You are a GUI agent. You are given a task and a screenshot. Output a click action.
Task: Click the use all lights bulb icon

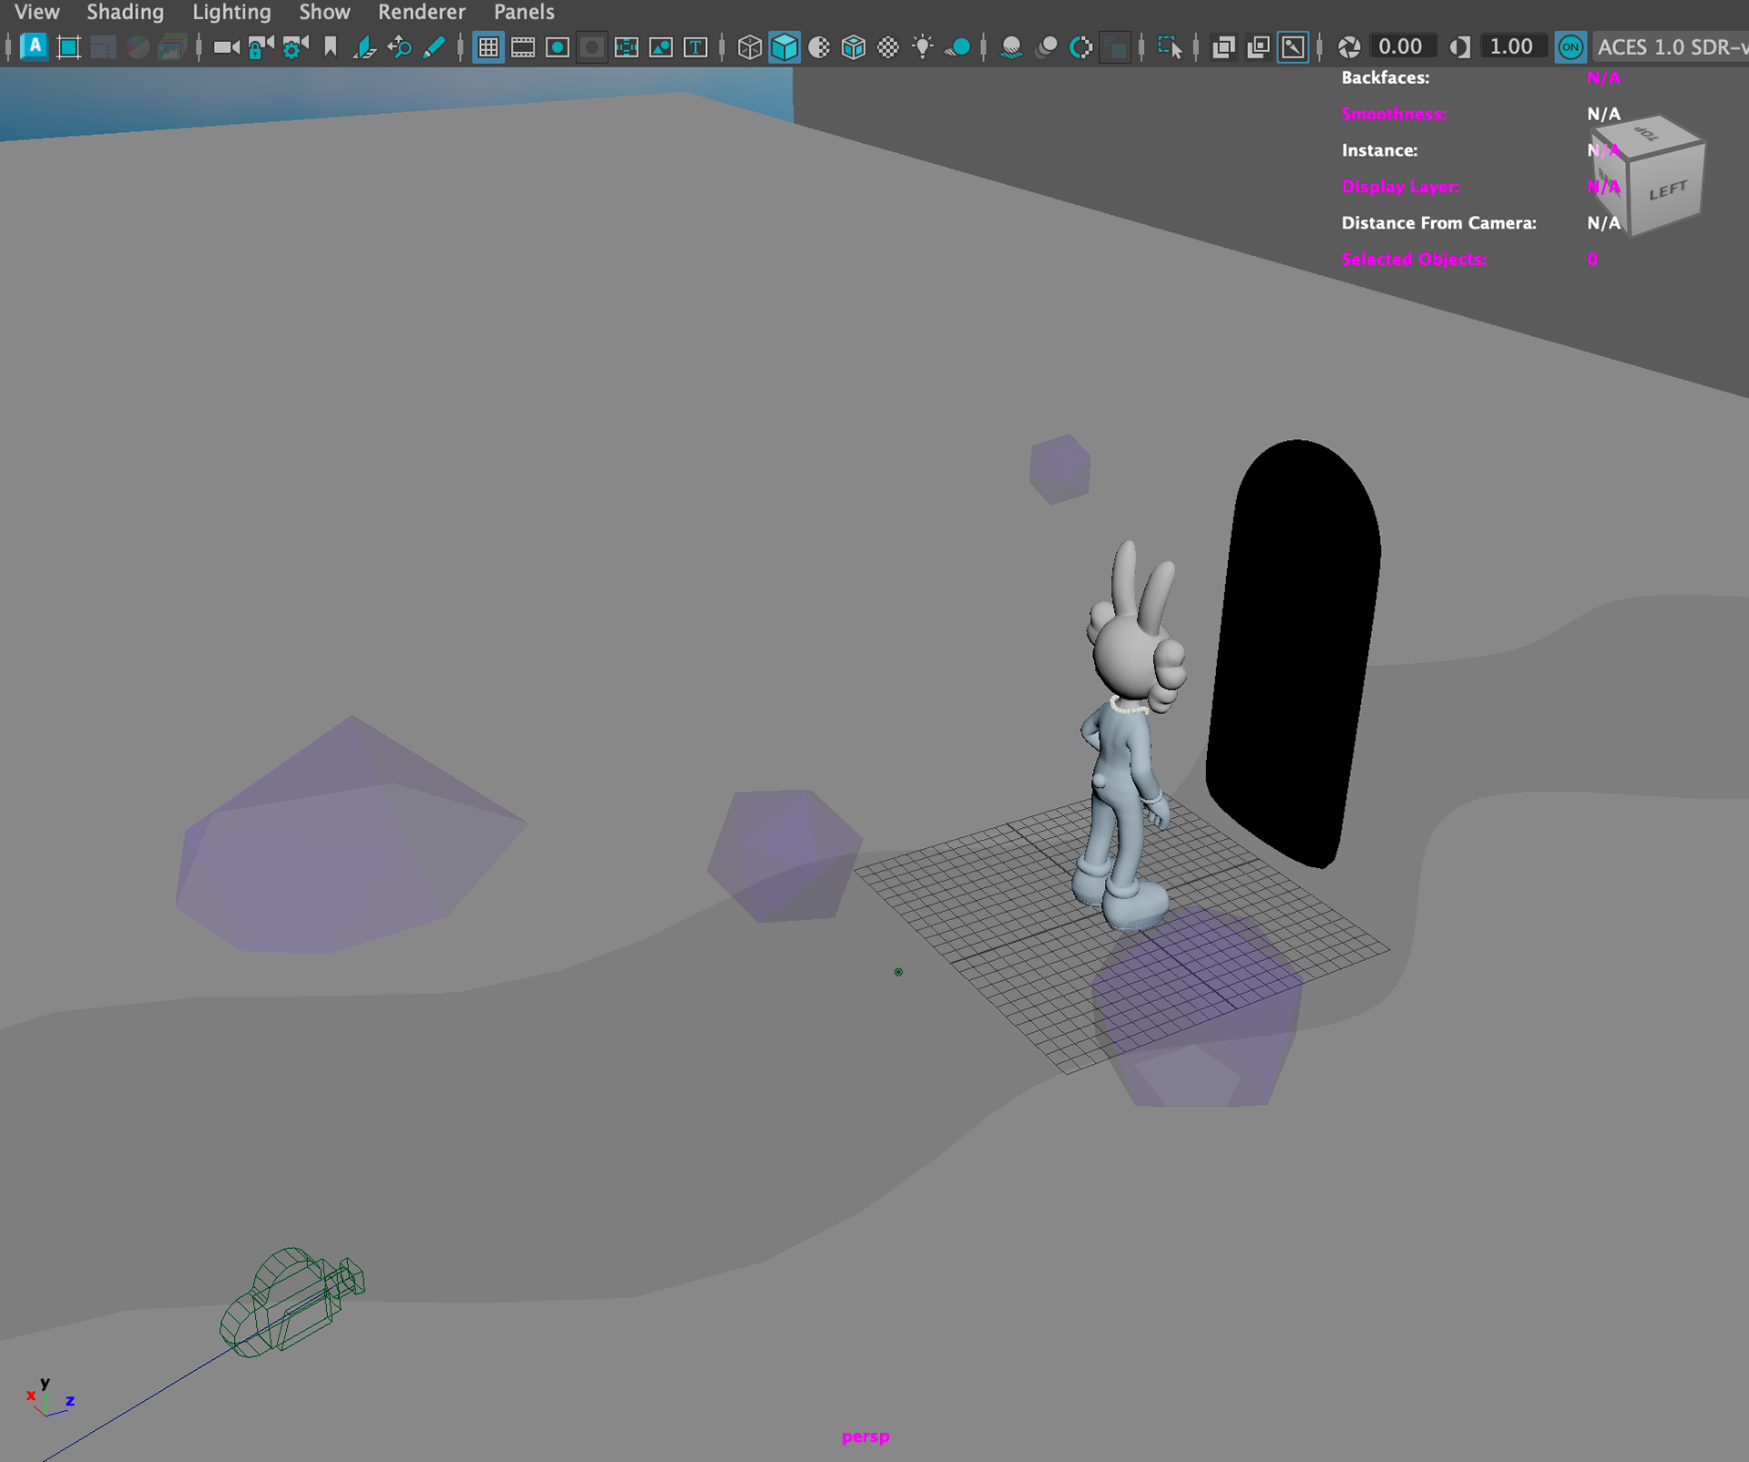pos(923,47)
